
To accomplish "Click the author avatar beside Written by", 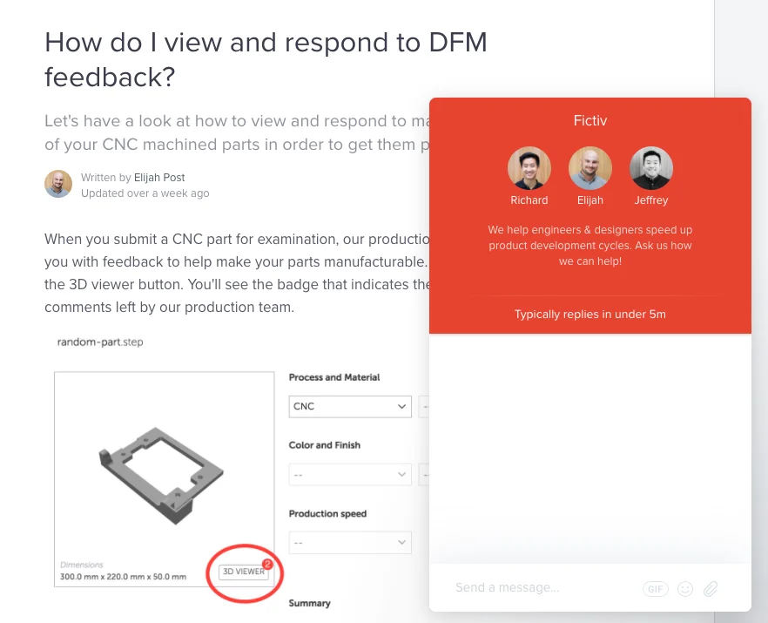I will click(58, 185).
